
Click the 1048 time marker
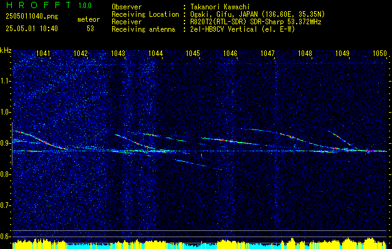click(305, 53)
